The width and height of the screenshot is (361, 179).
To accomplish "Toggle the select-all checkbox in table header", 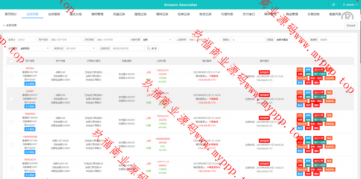I will click(11, 61).
